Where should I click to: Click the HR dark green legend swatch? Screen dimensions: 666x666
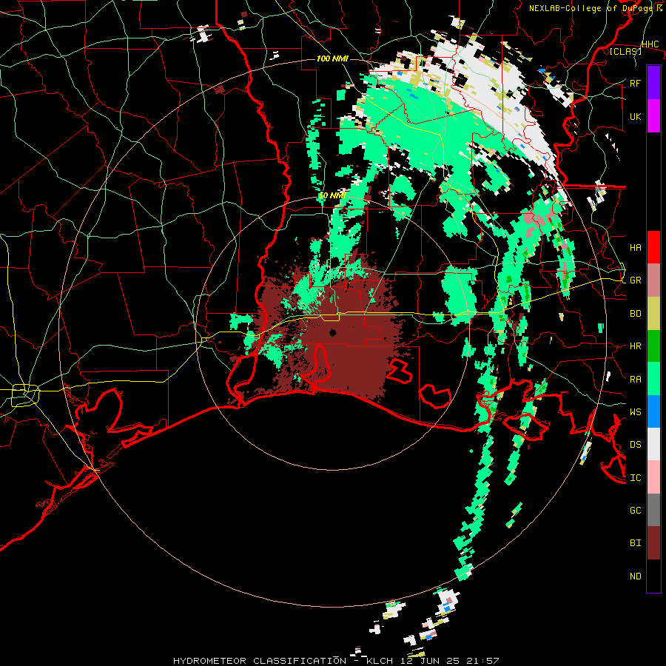point(653,346)
